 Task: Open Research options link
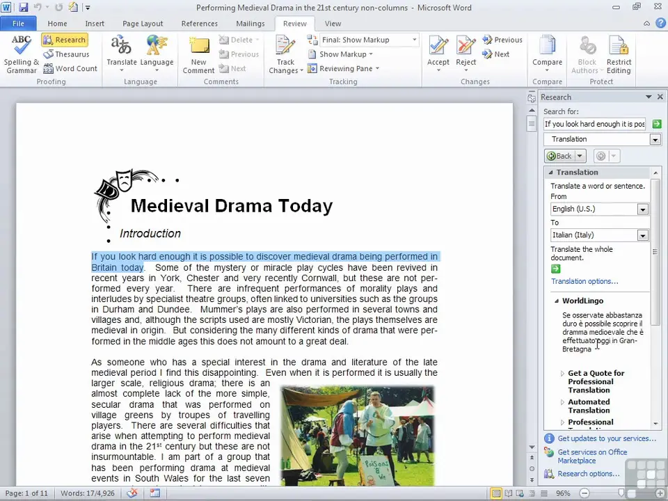589,474
